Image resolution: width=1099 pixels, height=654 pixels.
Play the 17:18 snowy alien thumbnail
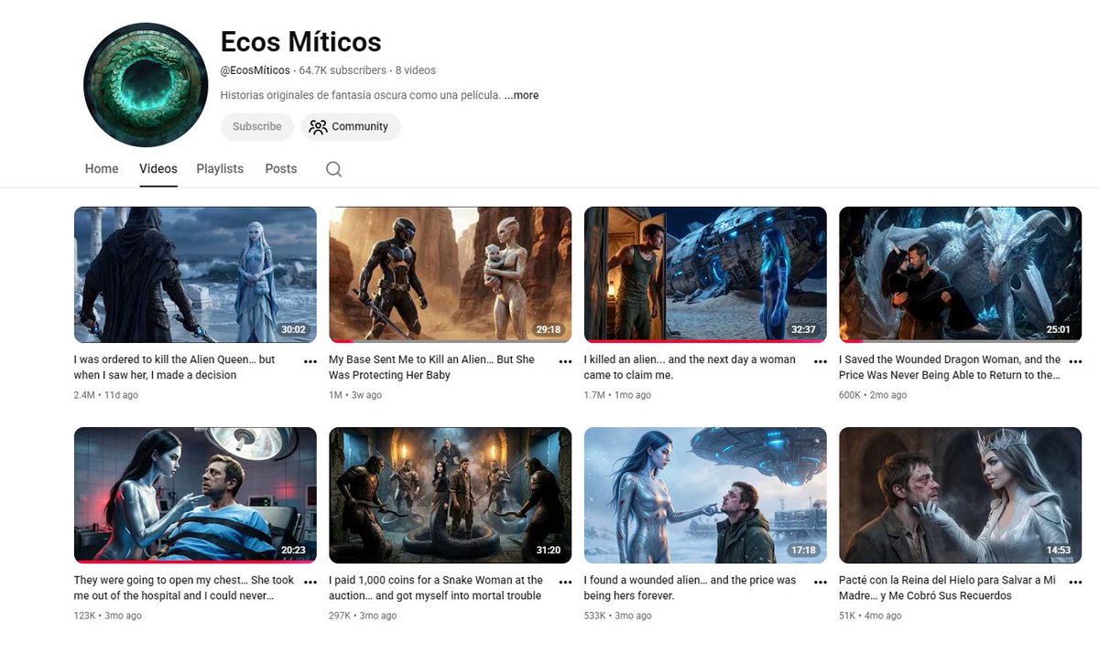705,495
